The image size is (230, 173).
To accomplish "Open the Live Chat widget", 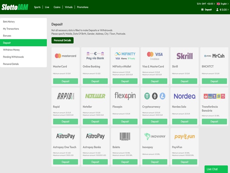I will tap(216, 169).
